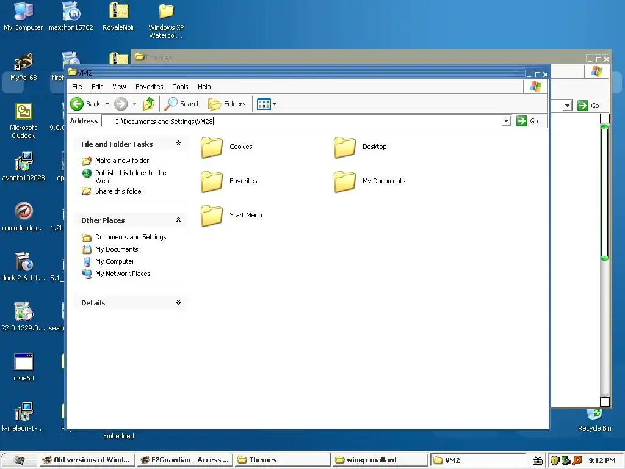Collapse the Other Places panel
The width and height of the screenshot is (625, 469).
[179, 220]
